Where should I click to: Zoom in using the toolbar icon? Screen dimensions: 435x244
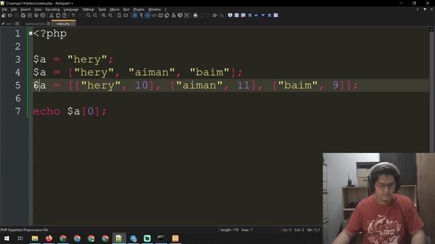[104, 16]
